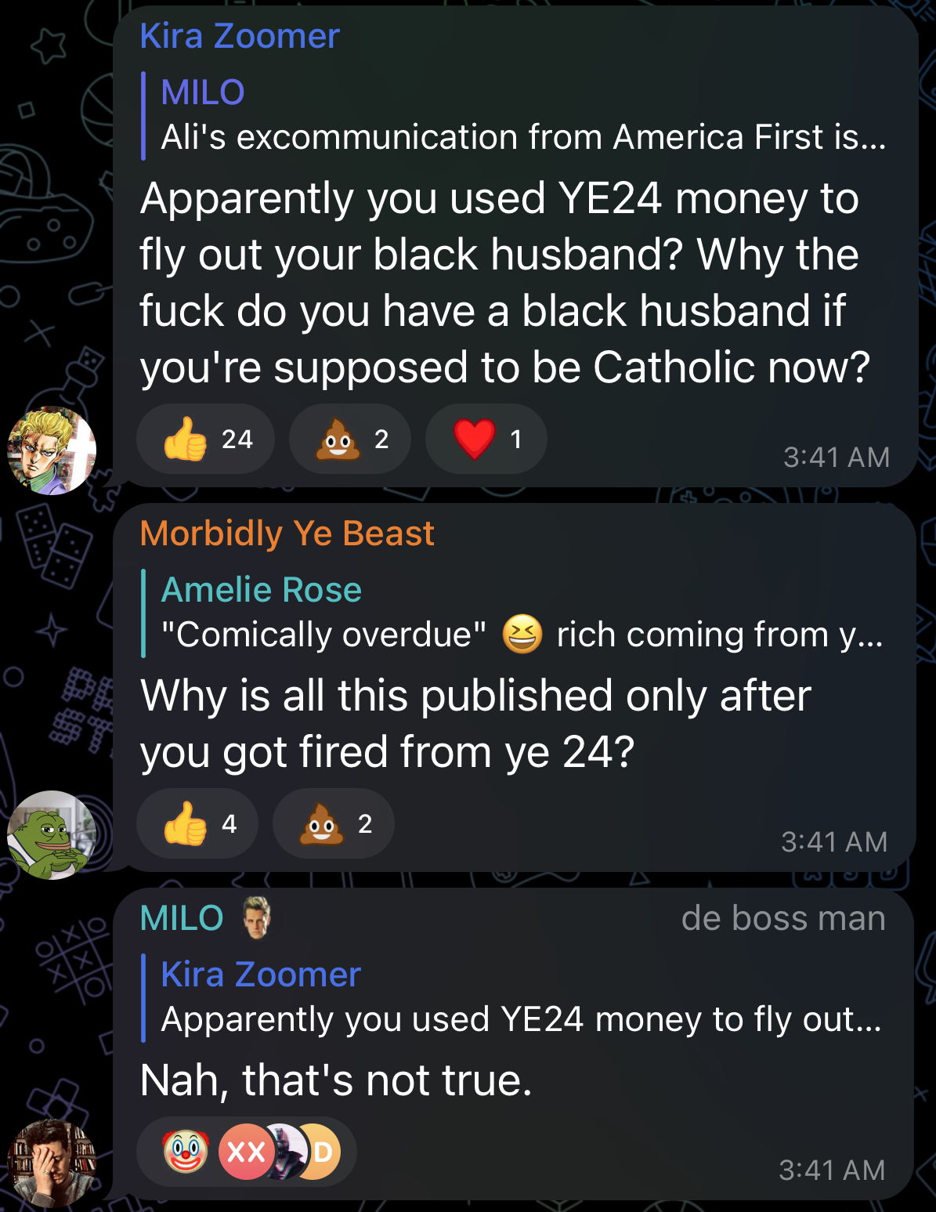Open MILO sender name in last message

(182, 918)
